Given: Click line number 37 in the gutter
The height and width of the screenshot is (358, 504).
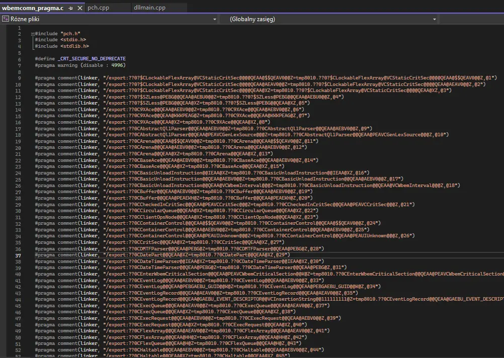Looking at the screenshot, I should coord(18,255).
